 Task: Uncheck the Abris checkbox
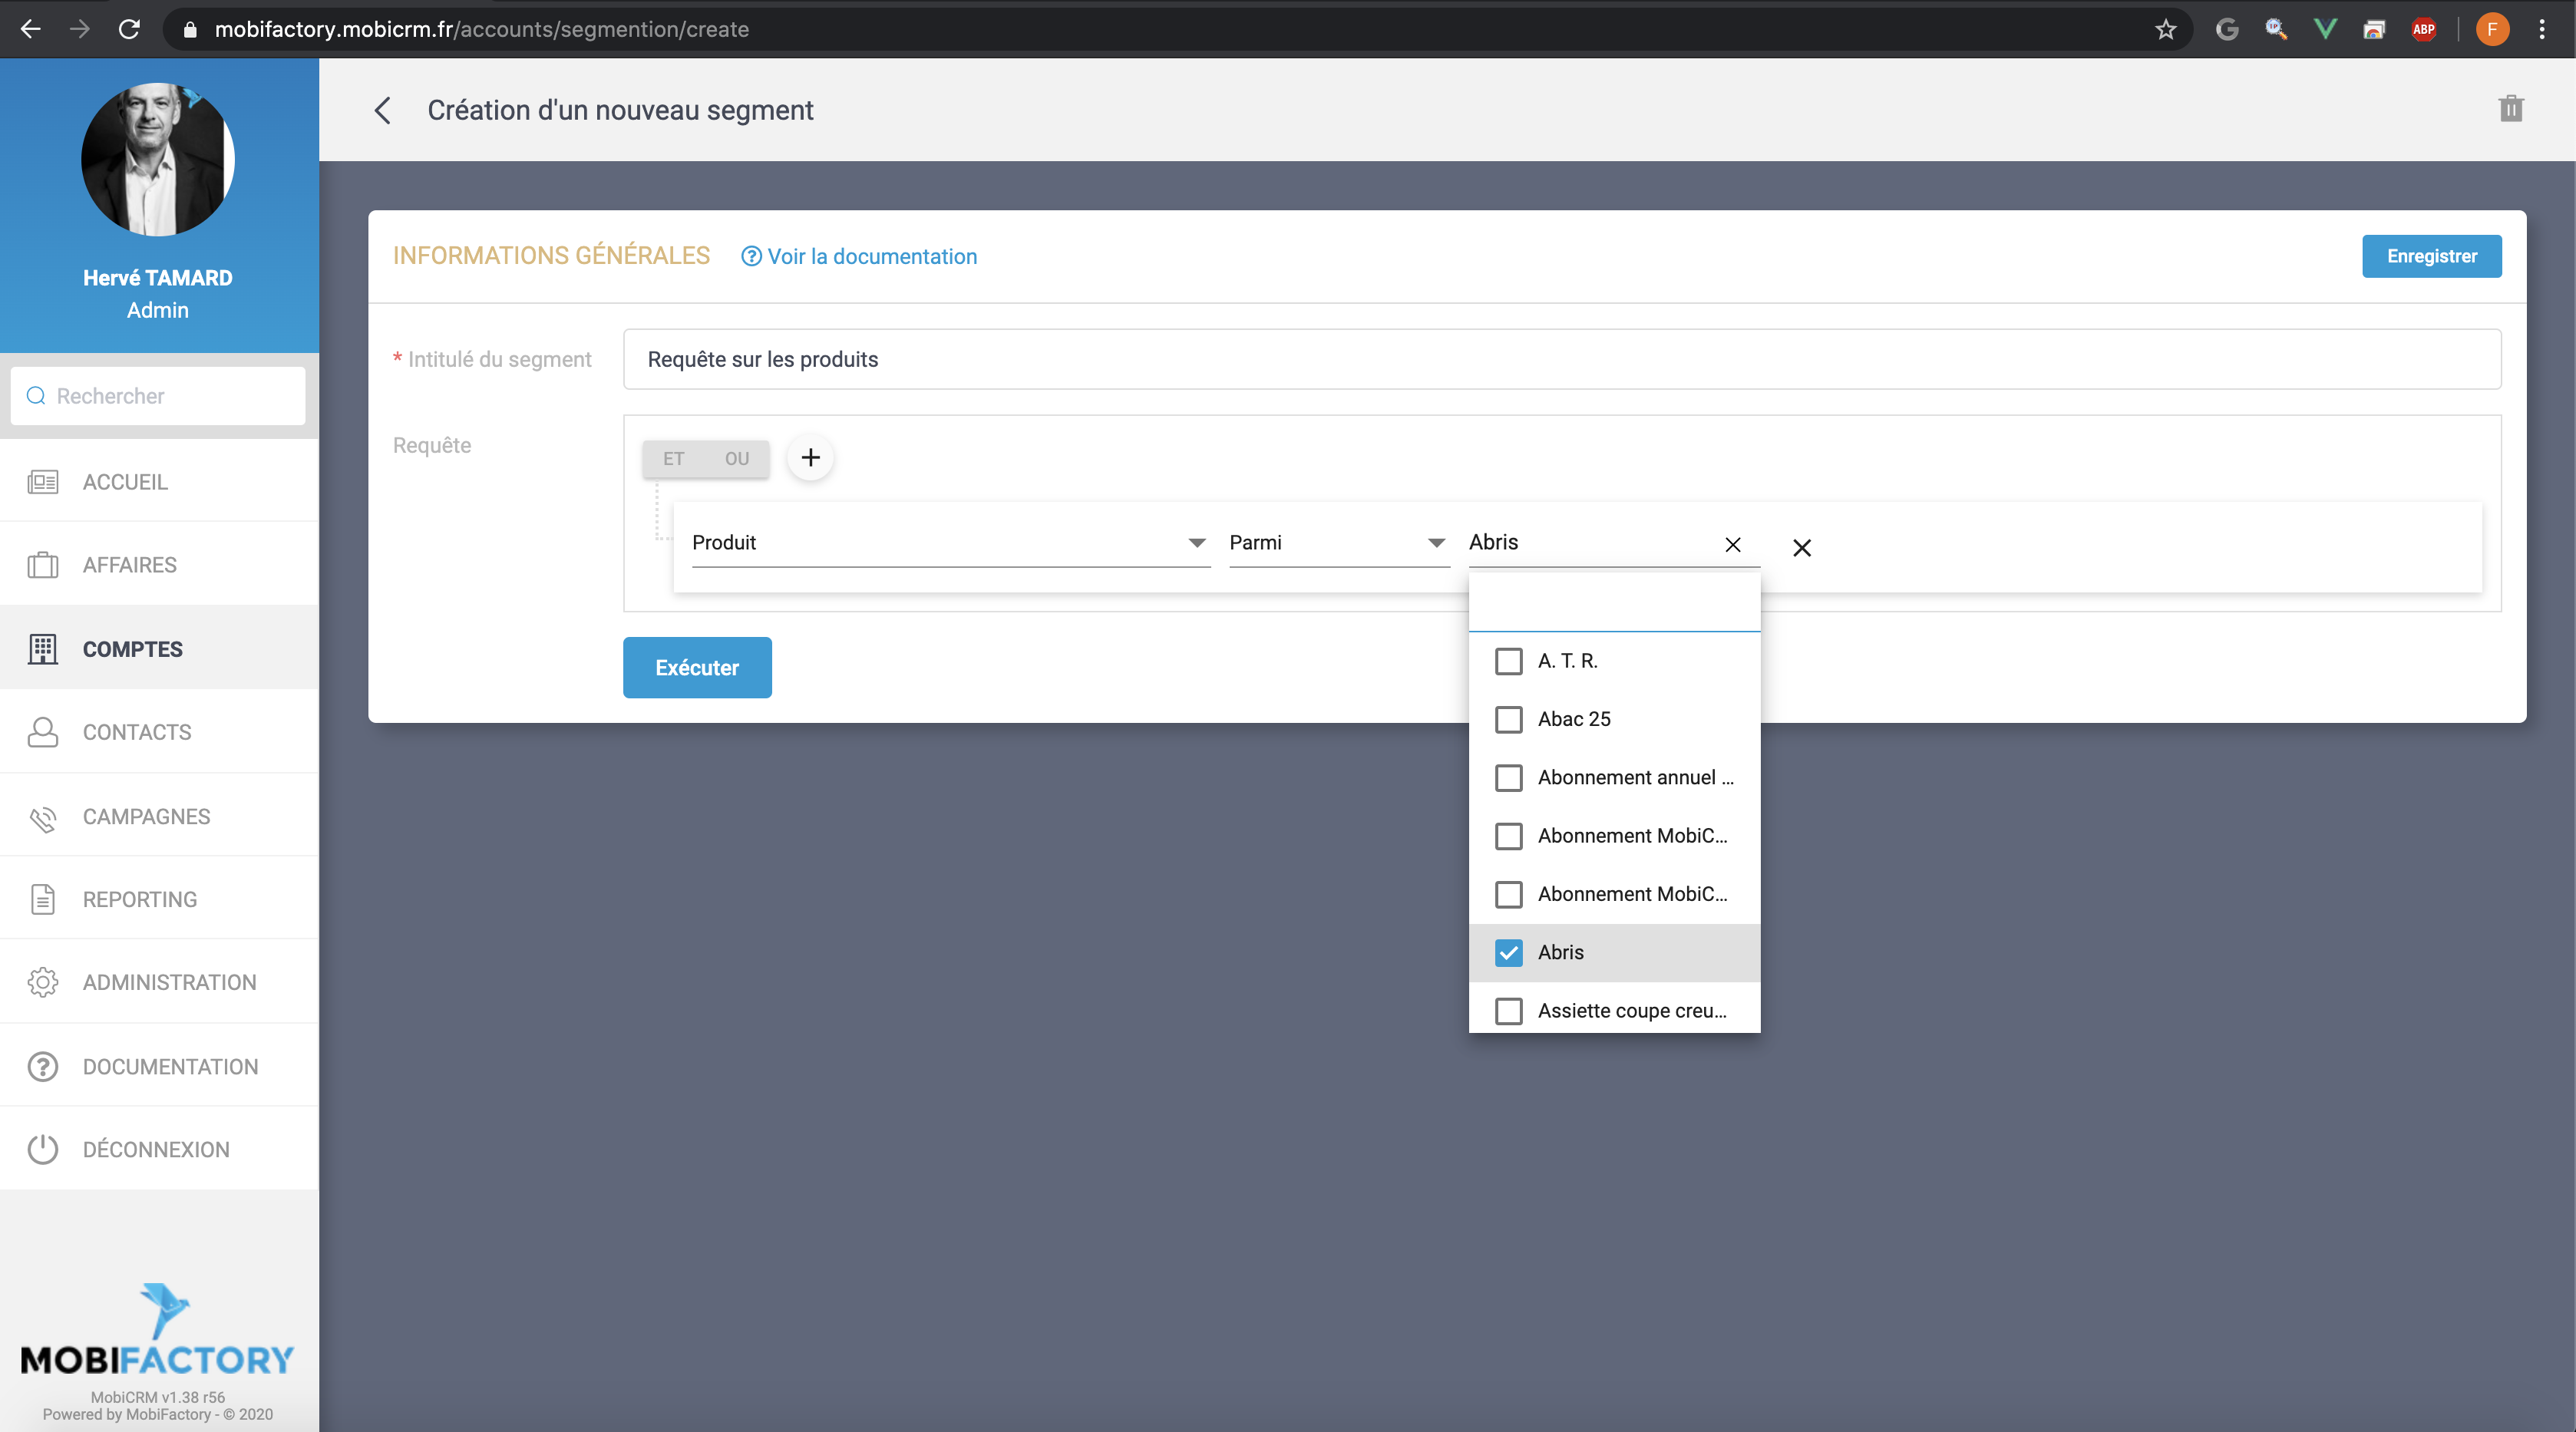1508,952
